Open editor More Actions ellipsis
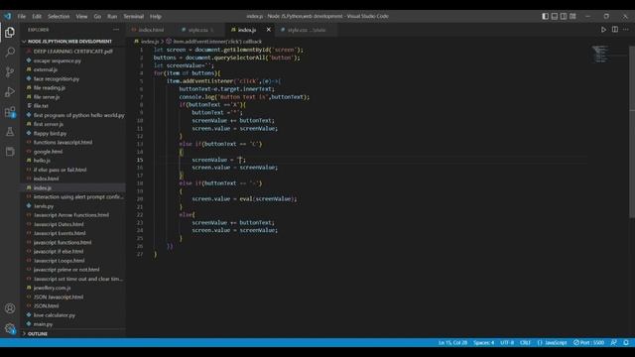 (x=626, y=30)
